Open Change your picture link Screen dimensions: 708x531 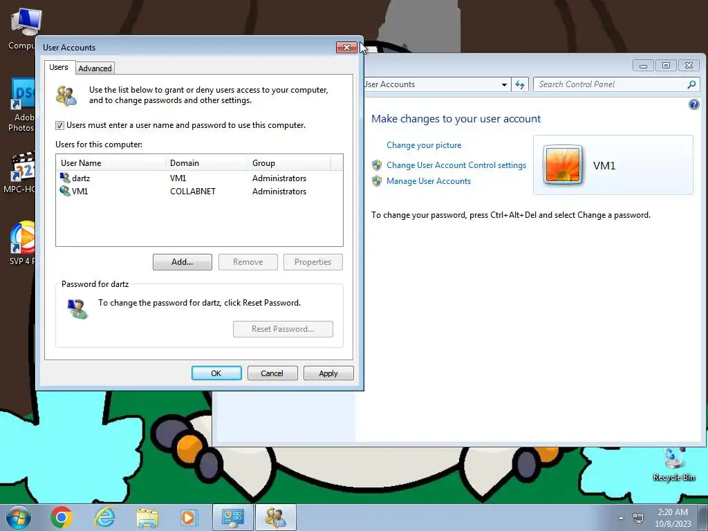pyautogui.click(x=424, y=145)
